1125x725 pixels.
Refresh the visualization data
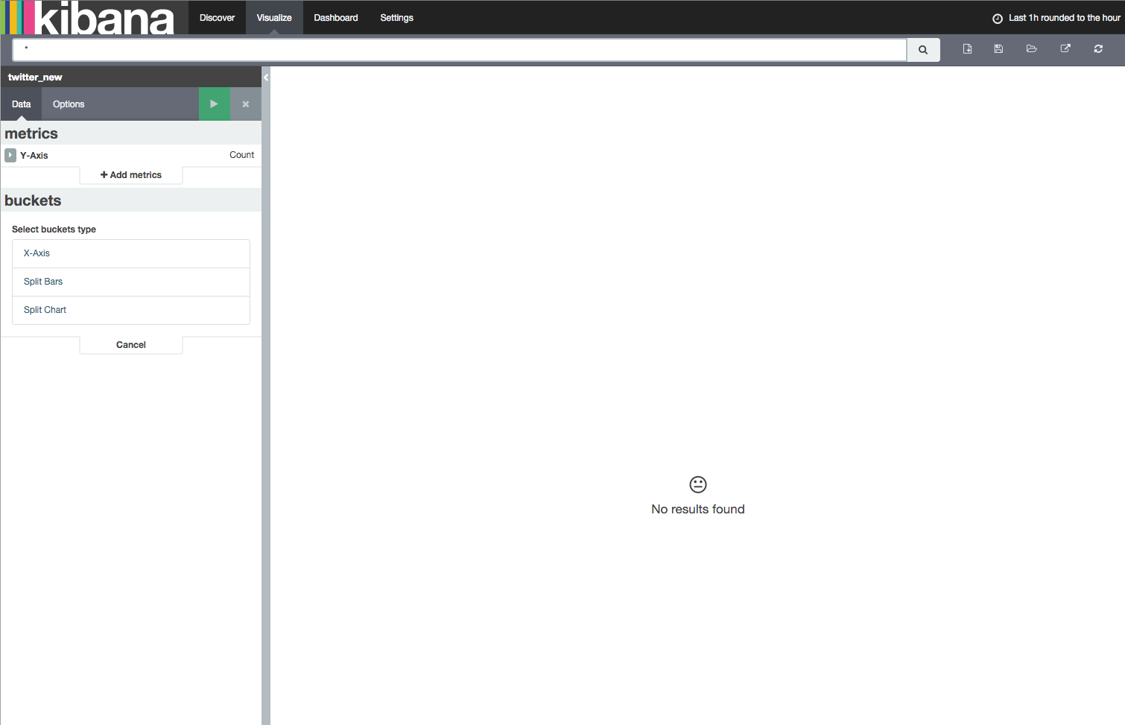1097,48
